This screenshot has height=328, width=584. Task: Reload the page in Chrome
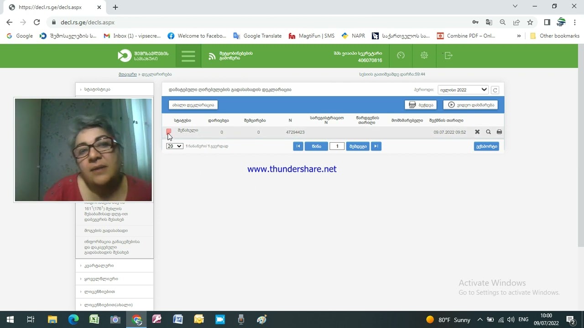tap(37, 22)
